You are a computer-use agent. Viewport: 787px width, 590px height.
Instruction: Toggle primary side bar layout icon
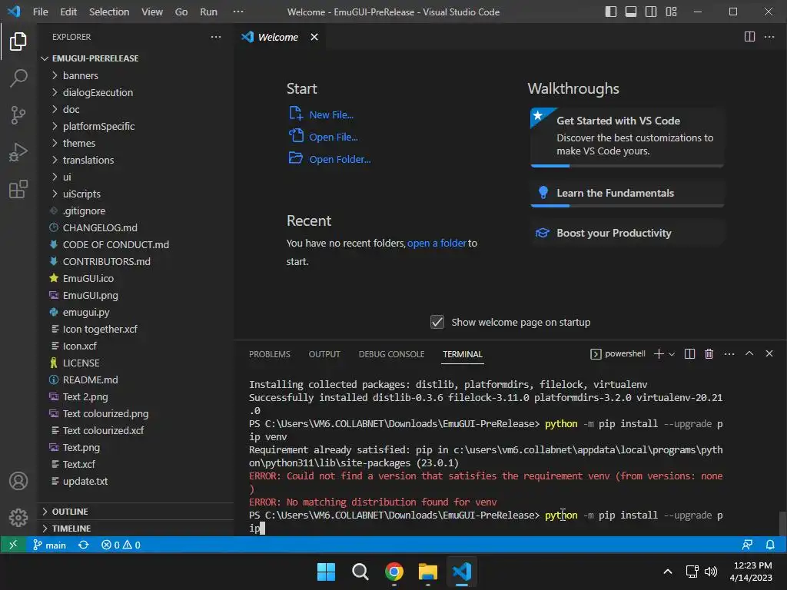click(611, 12)
